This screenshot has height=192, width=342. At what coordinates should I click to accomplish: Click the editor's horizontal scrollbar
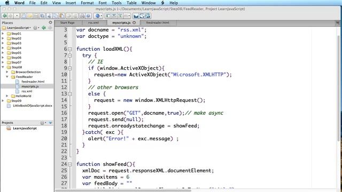123,190
